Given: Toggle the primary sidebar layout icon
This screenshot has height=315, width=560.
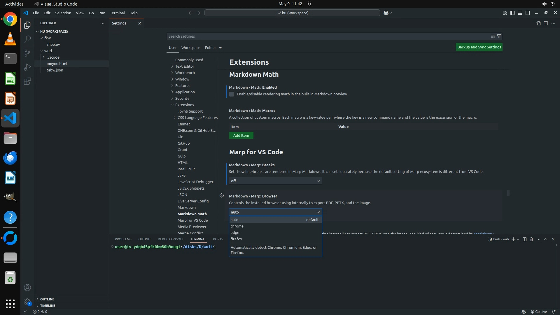Looking at the screenshot, I should 512,13.
